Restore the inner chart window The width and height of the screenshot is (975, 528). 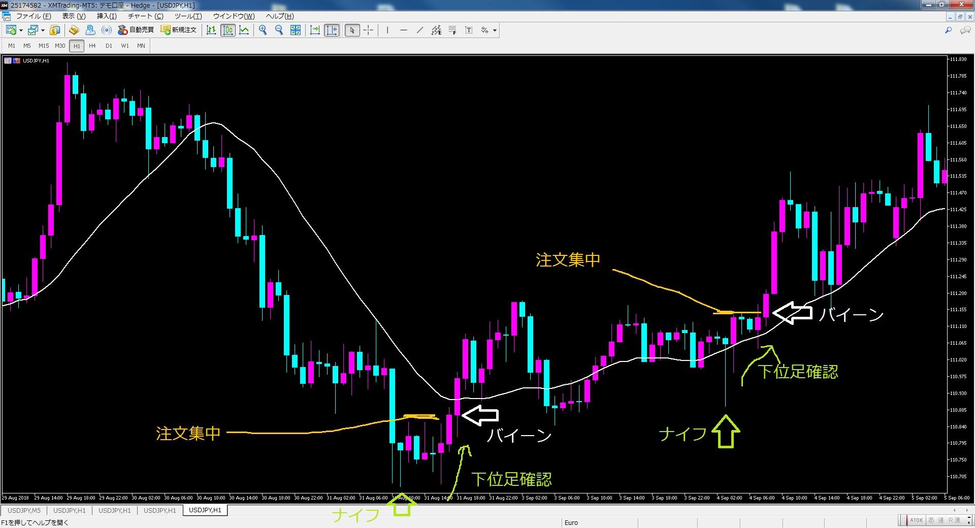pyautogui.click(x=960, y=17)
